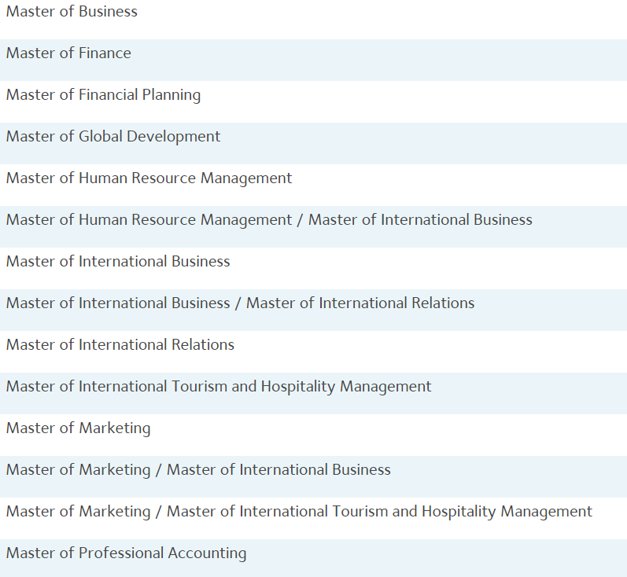Viewport: 627px width, 577px height.
Task: Open the standalone Master of International Relations row
Action: tap(120, 345)
